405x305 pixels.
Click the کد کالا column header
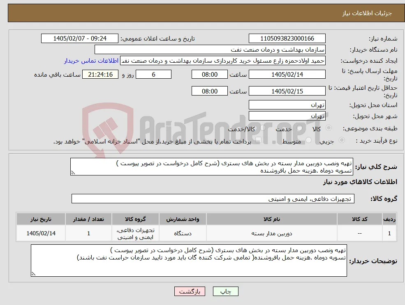coord(359,219)
